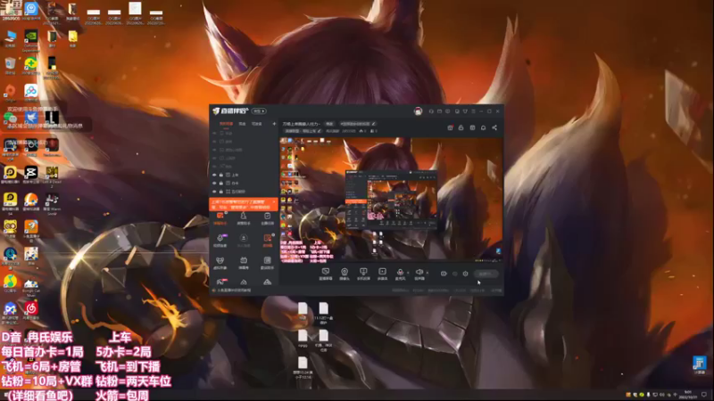The height and width of the screenshot is (401, 714).
Task: Toggle eye icon of source row below 办卡
Action: click(214, 192)
